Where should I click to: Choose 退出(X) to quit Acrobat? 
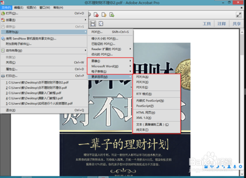point(44,110)
